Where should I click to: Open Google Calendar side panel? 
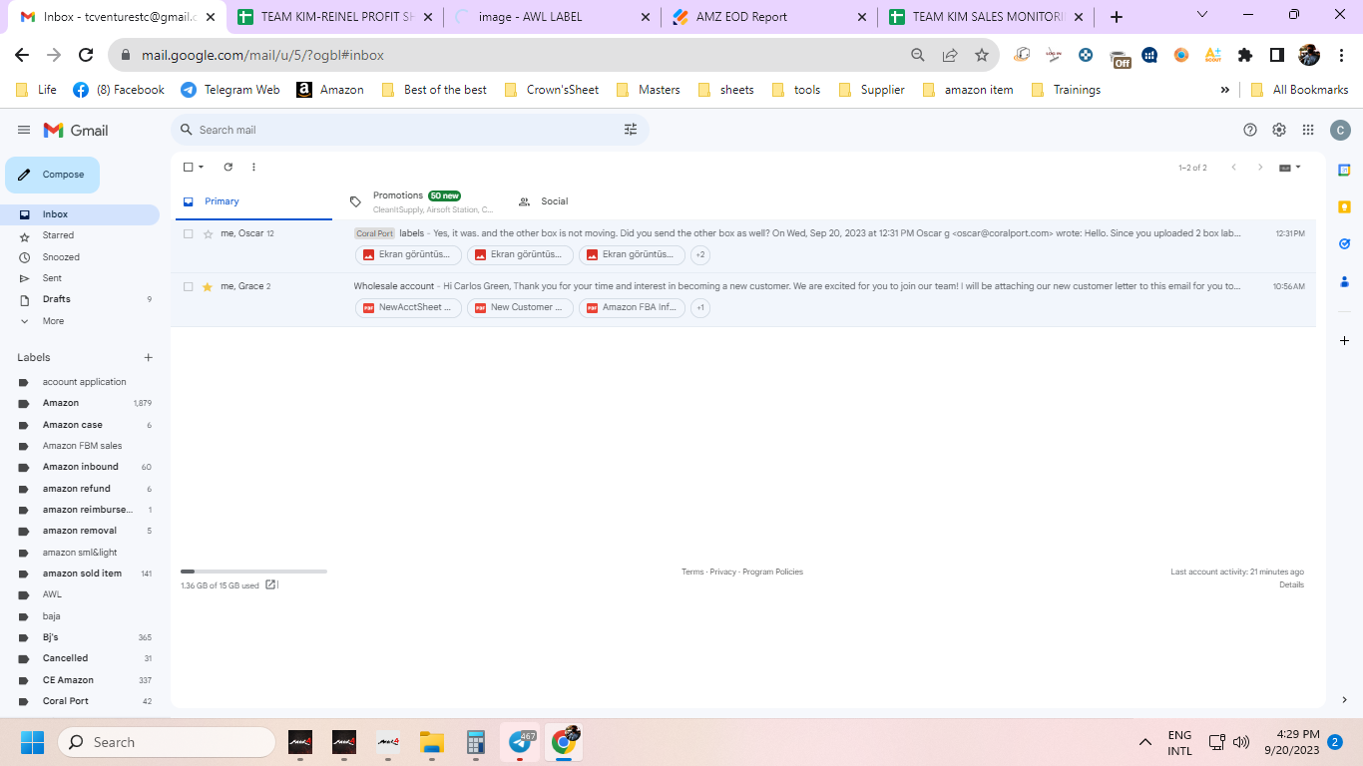(1344, 171)
